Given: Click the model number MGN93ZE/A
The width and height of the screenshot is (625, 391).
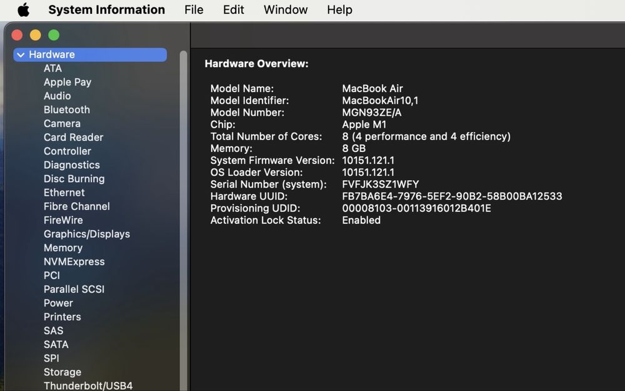Looking at the screenshot, I should [x=371, y=113].
